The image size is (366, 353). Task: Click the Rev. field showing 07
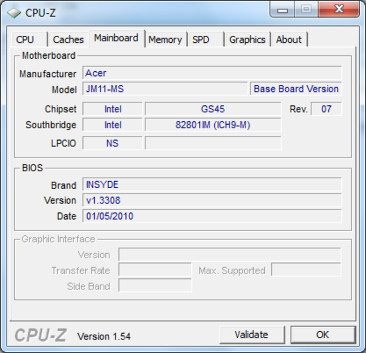(327, 109)
